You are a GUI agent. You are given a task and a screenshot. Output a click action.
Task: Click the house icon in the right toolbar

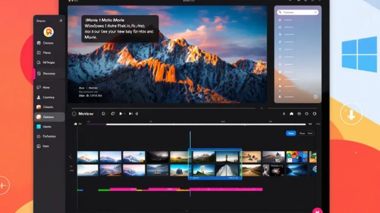tap(291, 113)
